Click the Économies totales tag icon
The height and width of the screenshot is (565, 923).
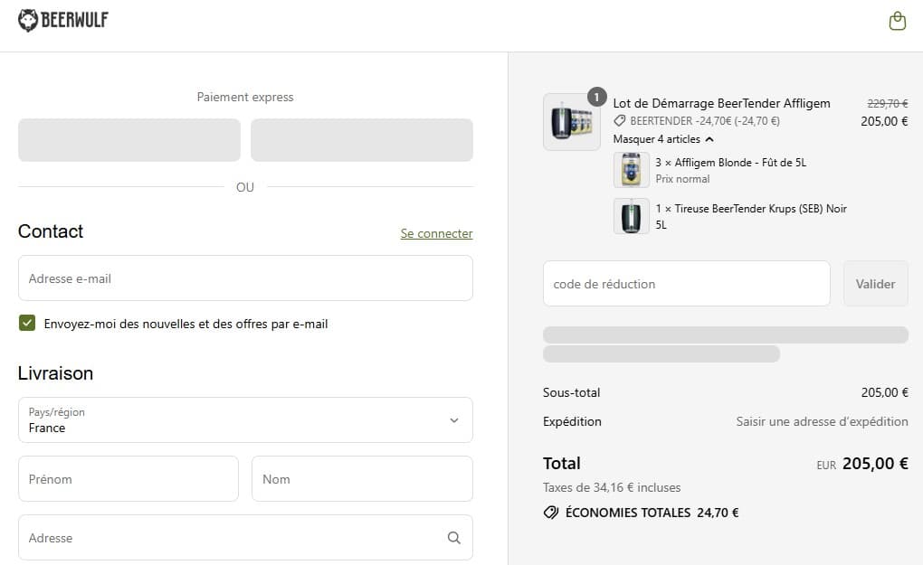click(x=550, y=513)
